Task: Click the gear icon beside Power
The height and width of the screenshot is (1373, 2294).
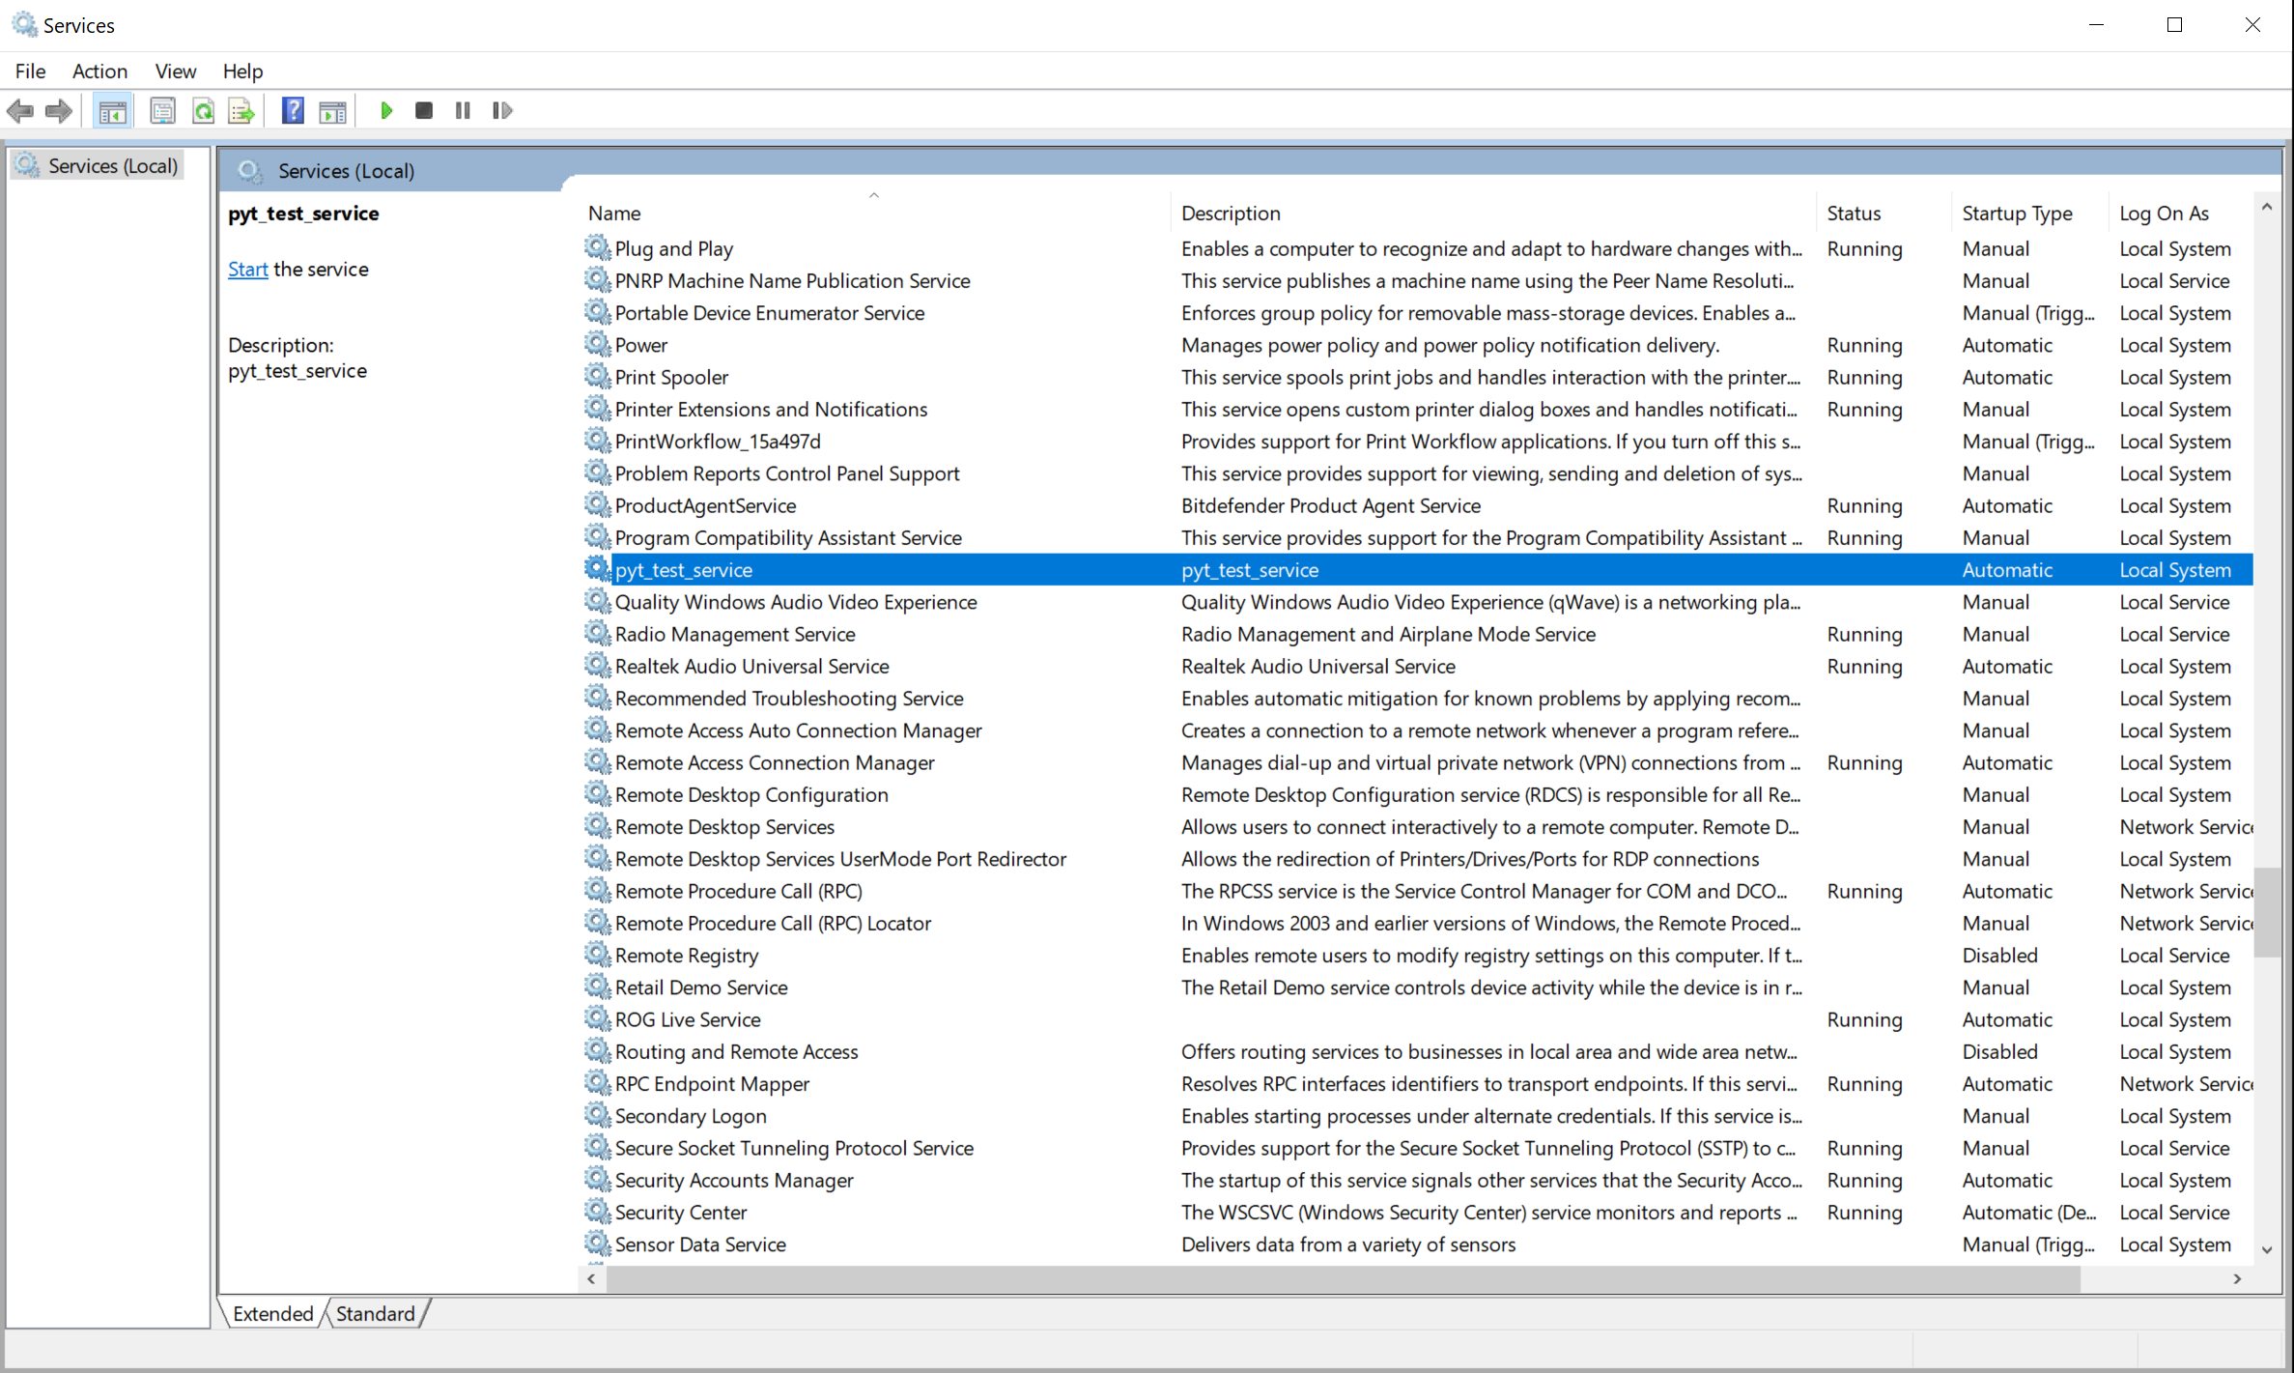Action: coord(598,344)
